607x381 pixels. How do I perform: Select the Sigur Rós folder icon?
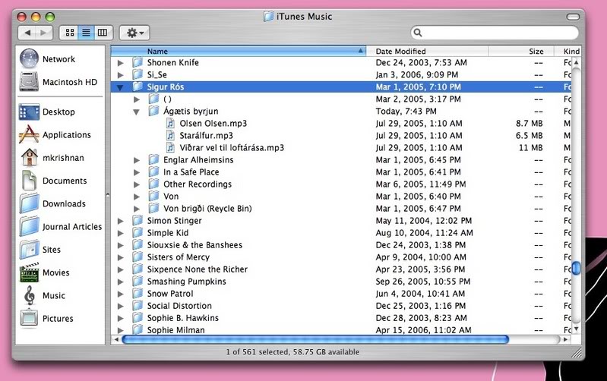pyautogui.click(x=138, y=87)
